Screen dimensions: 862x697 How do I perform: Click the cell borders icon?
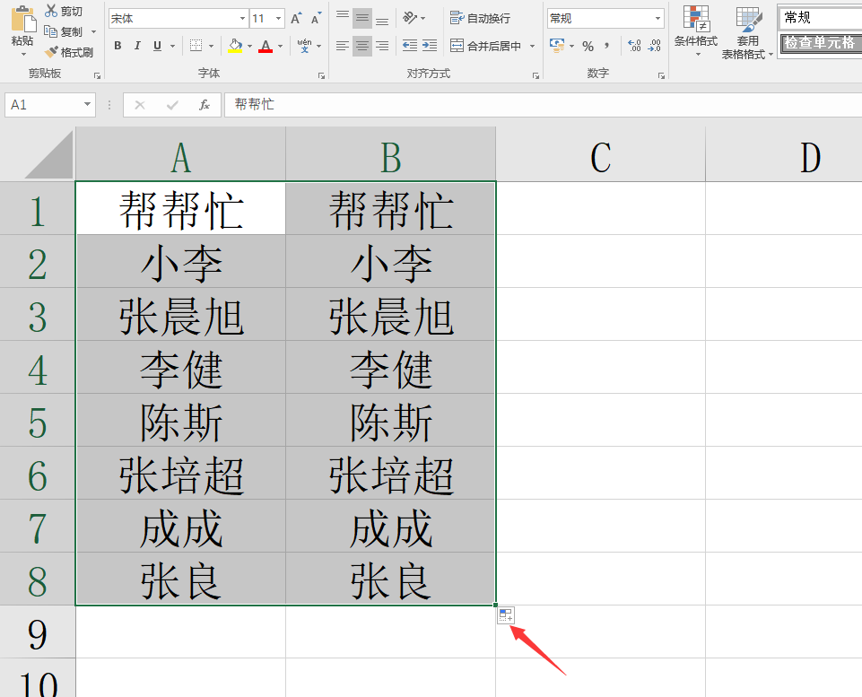point(196,46)
